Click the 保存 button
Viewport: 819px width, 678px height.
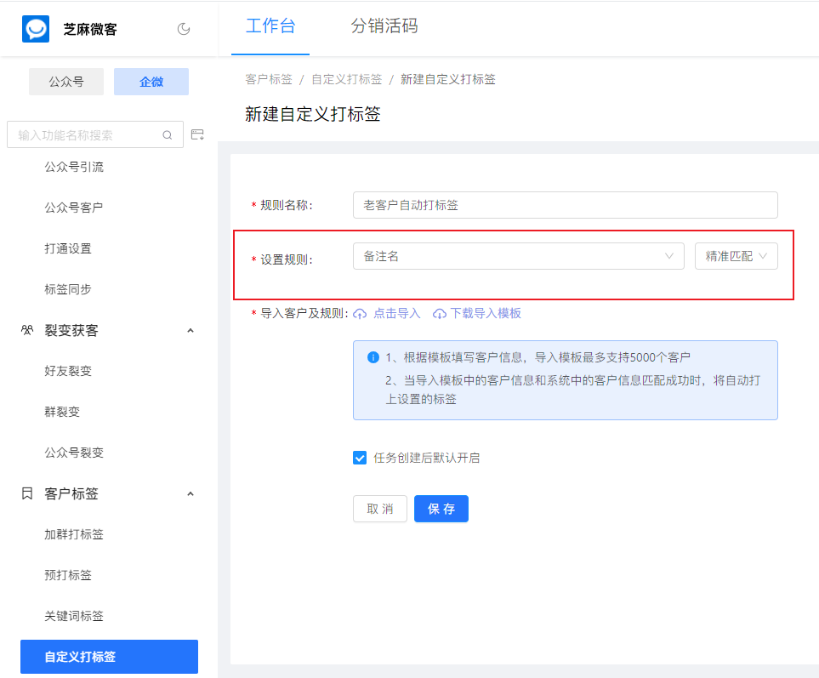coord(441,509)
